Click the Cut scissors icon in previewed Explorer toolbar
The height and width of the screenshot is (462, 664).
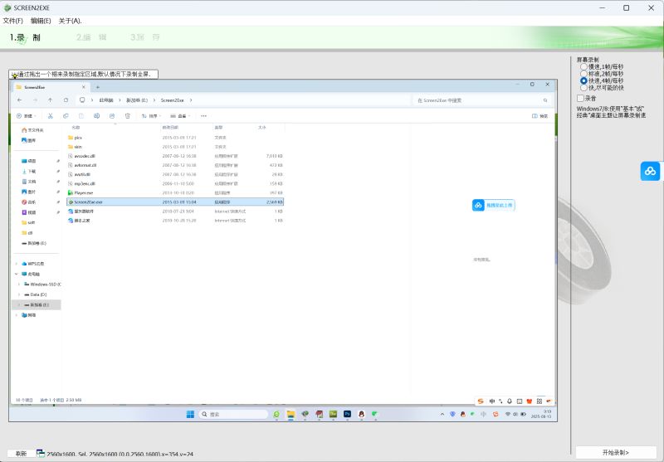pos(51,116)
